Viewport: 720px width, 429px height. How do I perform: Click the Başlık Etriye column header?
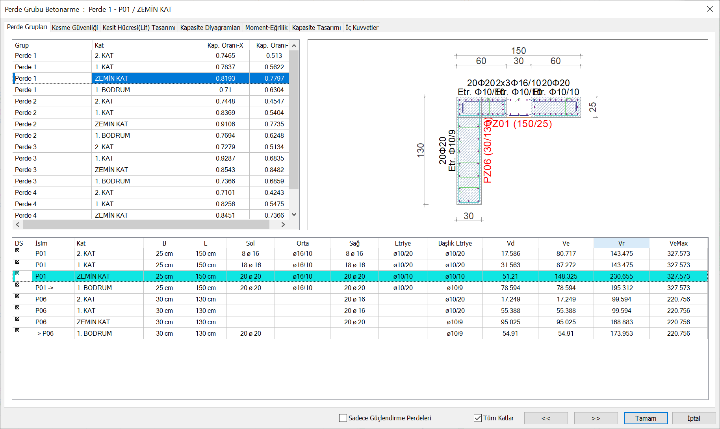point(455,243)
